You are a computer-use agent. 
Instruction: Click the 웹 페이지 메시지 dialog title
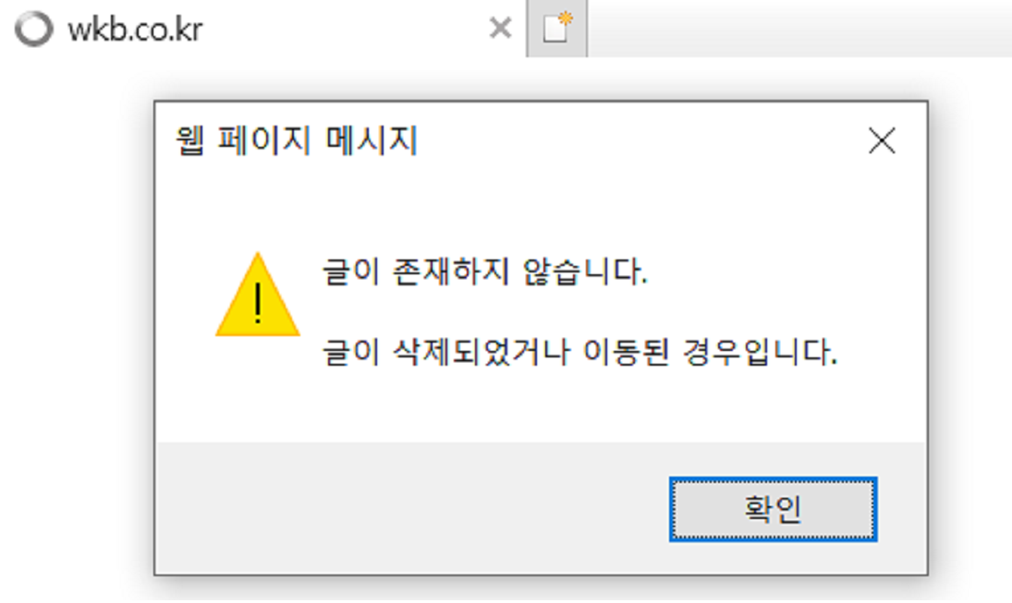pyautogui.click(x=298, y=140)
